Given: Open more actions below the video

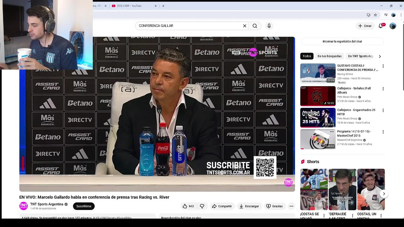Looking at the screenshot, I should [x=291, y=206].
